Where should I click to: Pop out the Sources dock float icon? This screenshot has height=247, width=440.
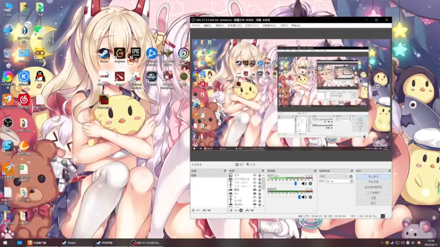[263, 171]
